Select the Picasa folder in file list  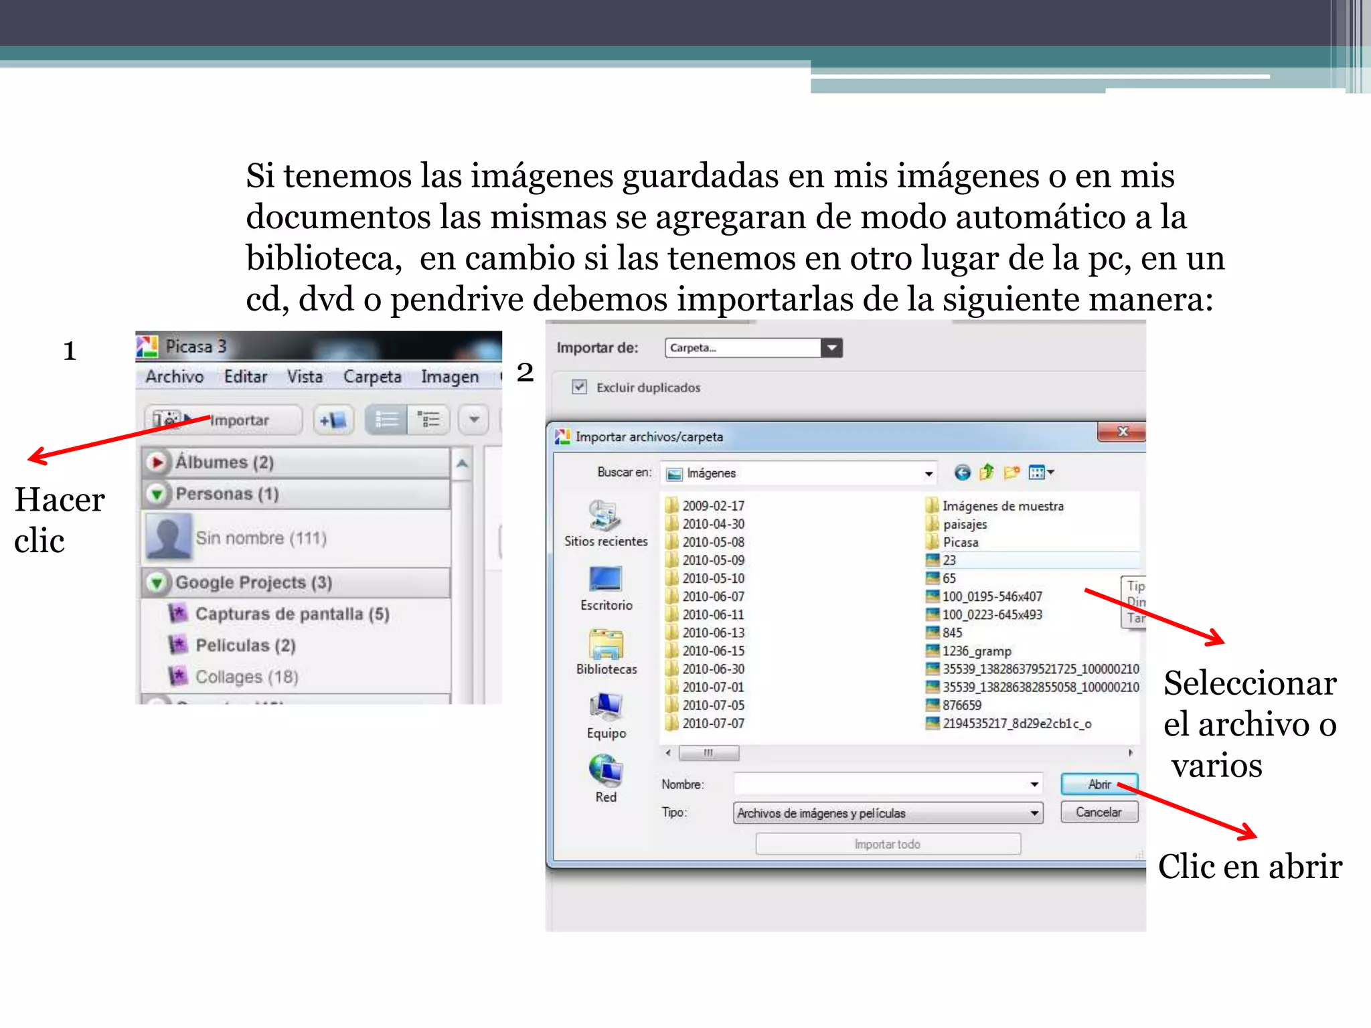click(x=953, y=541)
